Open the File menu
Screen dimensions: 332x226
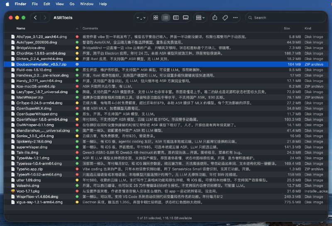point(35,4)
